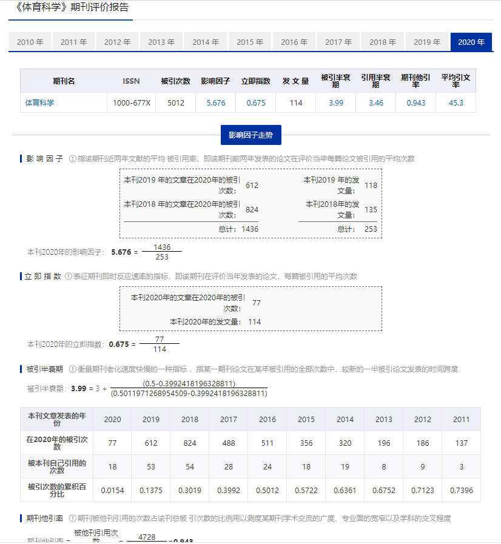Click the 45.3 average citations link
This screenshot has height=544, width=501.
click(456, 103)
